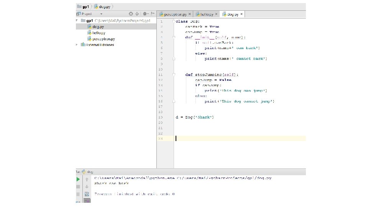Switch to the hello.py editor tab
Viewport: 368px width, 207px height.
(207, 14)
